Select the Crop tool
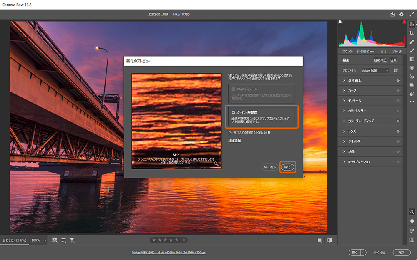Screen dimensions: 417x260 [412, 33]
